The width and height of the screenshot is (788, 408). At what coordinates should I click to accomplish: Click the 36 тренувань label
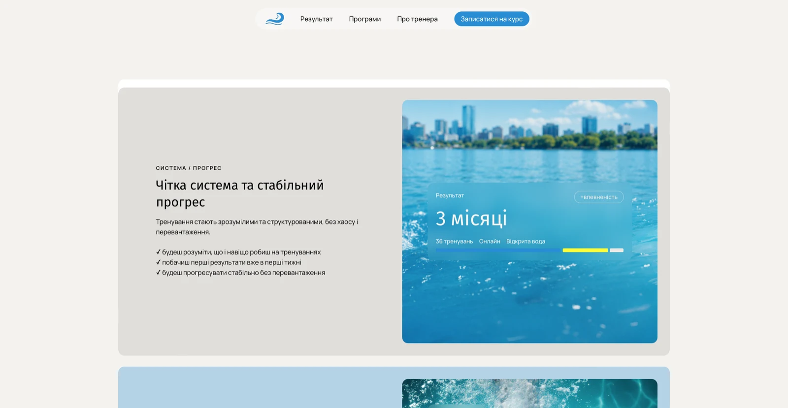click(x=454, y=241)
